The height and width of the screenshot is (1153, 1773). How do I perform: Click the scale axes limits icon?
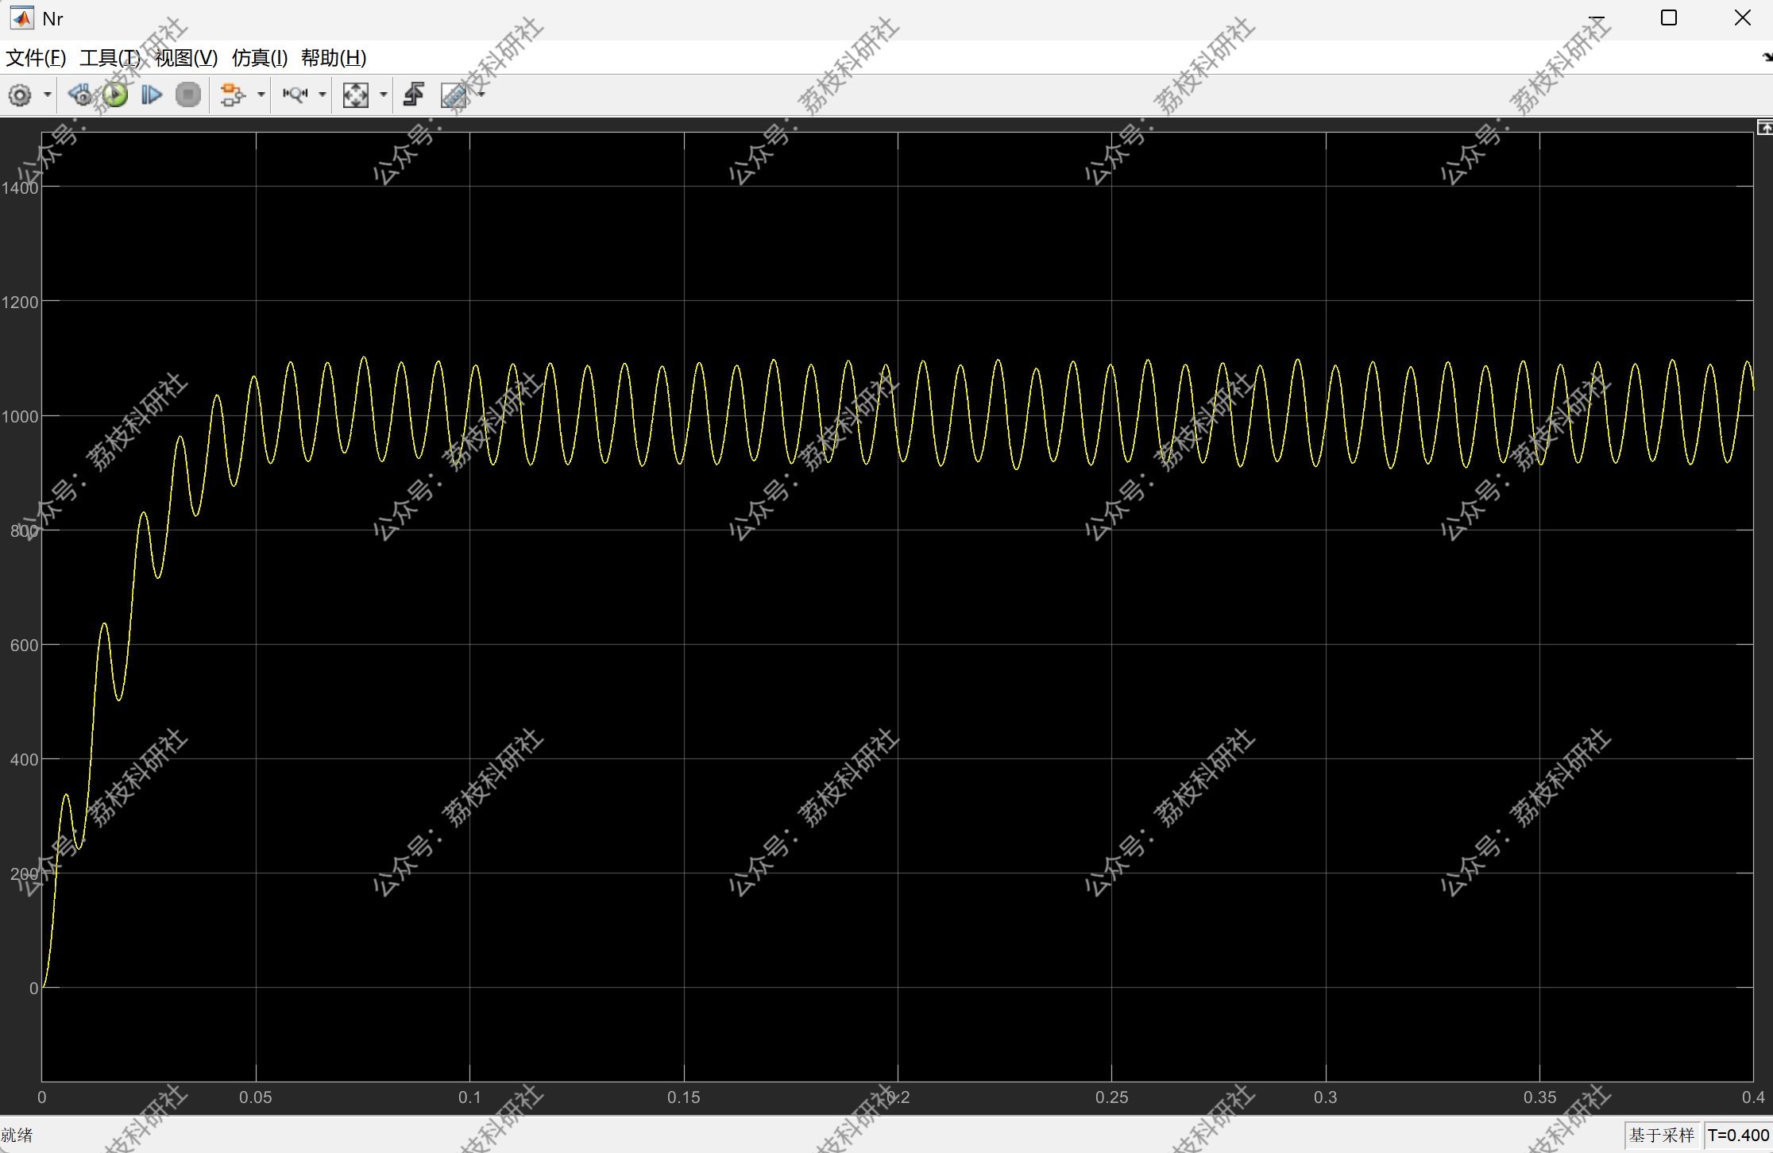point(356,95)
